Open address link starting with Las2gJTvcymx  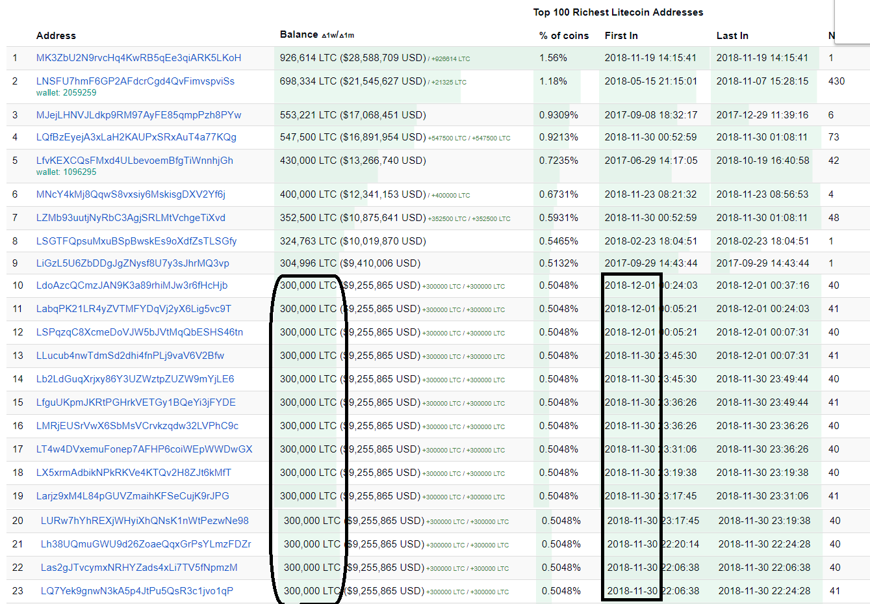pyautogui.click(x=139, y=568)
